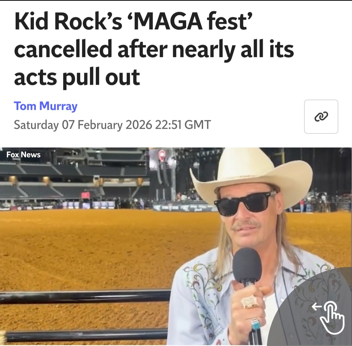Click the Fox News image credit label
The width and height of the screenshot is (352, 346).
point(23,155)
